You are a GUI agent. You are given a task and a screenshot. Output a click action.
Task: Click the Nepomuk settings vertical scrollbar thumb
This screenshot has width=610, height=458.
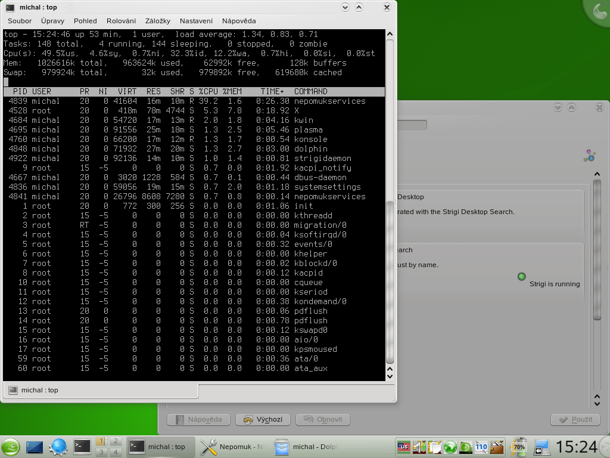click(x=597, y=250)
